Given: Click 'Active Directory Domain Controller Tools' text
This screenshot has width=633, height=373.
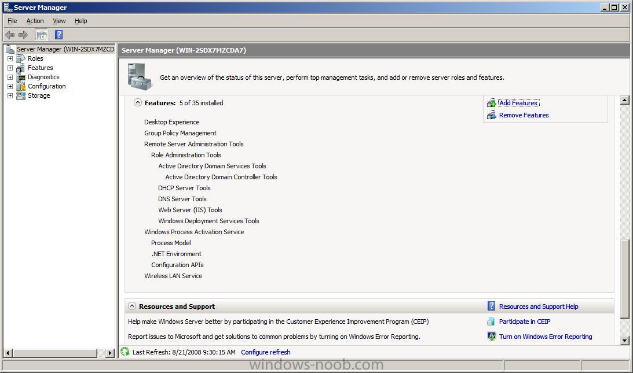Looking at the screenshot, I should pos(221,177).
